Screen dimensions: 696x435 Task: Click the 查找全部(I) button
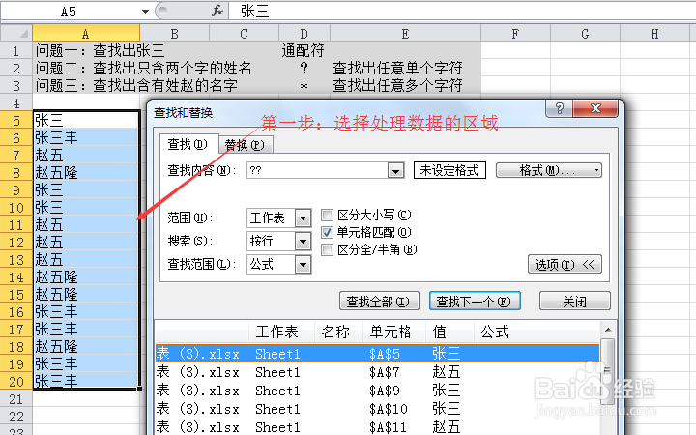pos(379,302)
